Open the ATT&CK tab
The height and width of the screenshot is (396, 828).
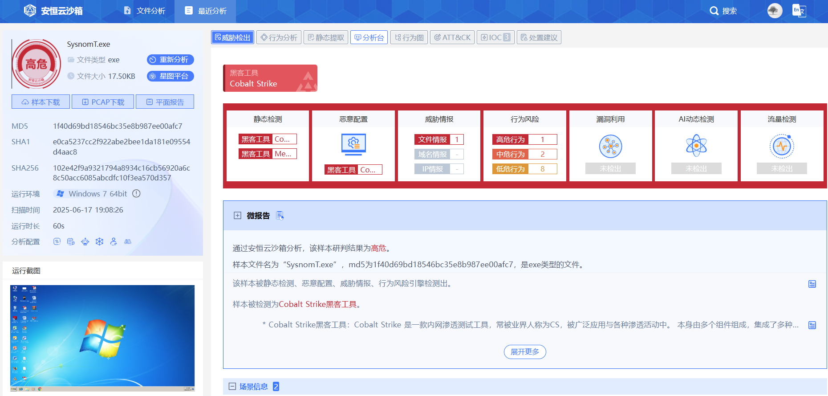pos(452,37)
